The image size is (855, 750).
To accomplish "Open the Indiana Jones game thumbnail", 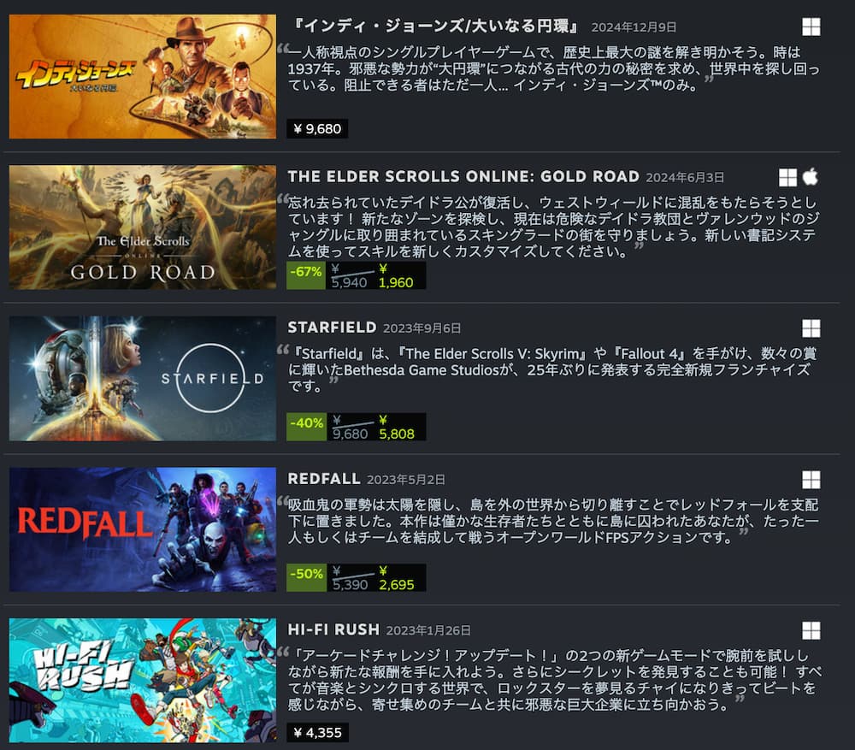I will click(142, 76).
